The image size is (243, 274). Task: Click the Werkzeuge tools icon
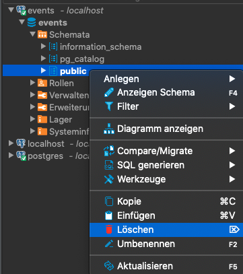point(109,179)
